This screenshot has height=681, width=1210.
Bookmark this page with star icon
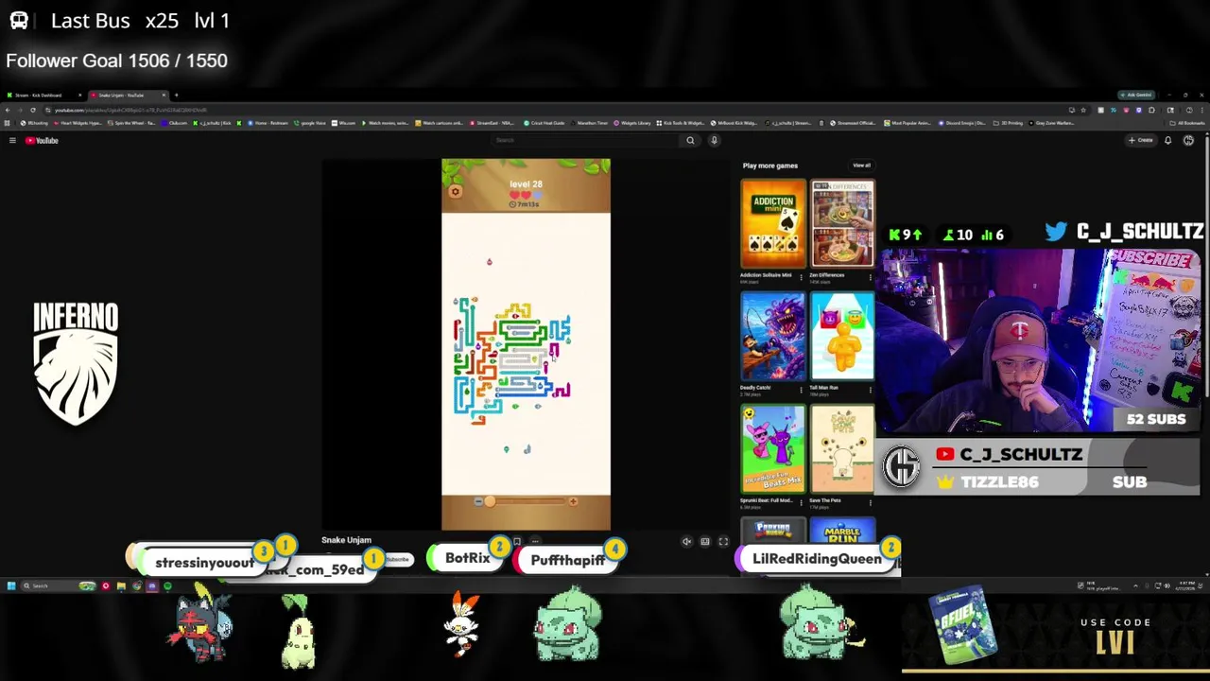pos(1083,110)
